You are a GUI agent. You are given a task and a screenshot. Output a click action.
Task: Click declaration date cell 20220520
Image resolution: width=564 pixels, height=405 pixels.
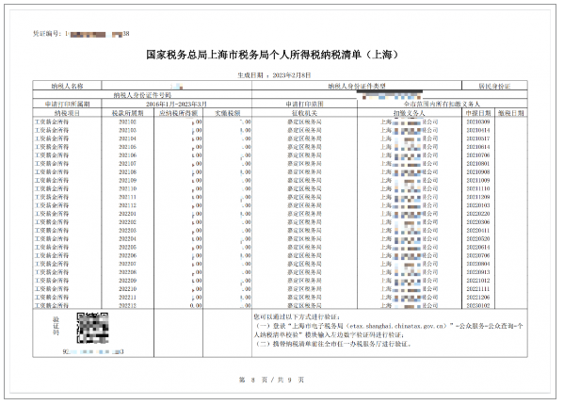coord(478,239)
